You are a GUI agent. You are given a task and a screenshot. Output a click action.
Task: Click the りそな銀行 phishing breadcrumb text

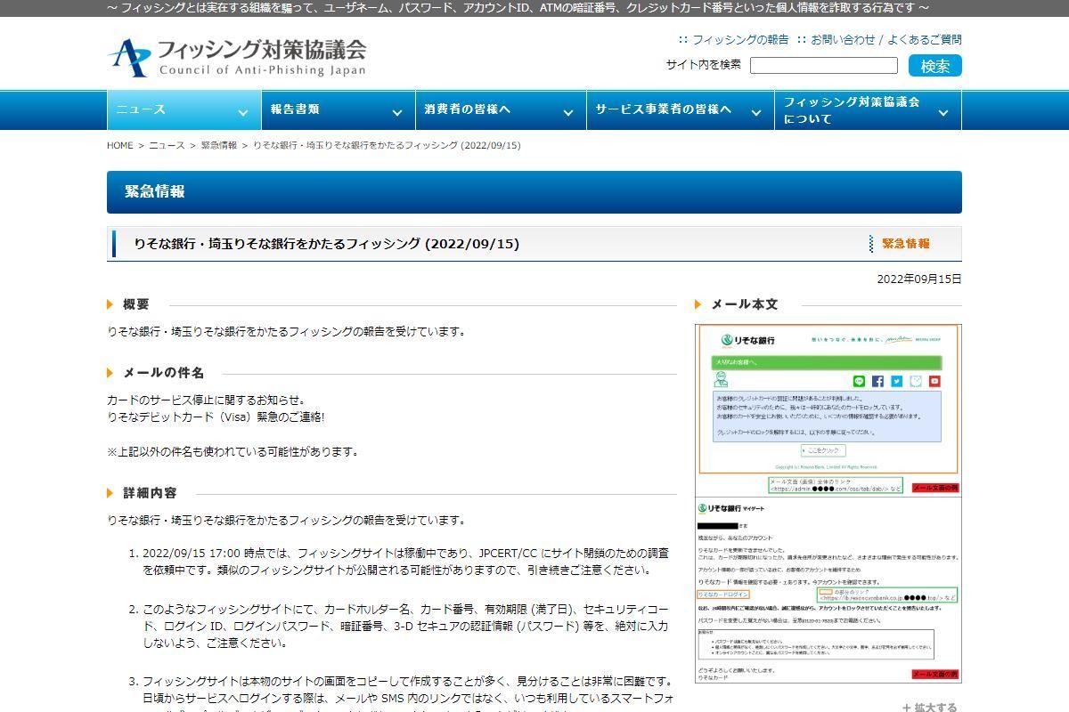tap(387, 145)
